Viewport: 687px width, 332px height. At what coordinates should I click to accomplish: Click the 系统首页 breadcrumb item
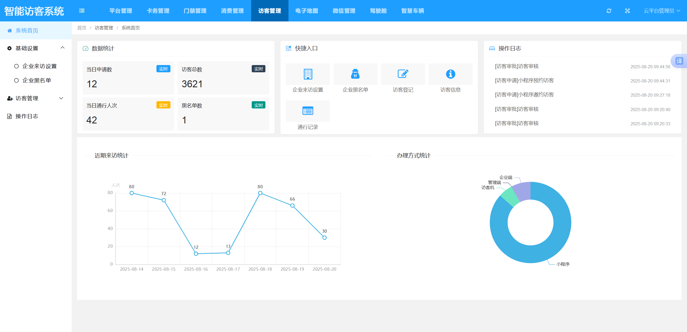[x=131, y=28]
